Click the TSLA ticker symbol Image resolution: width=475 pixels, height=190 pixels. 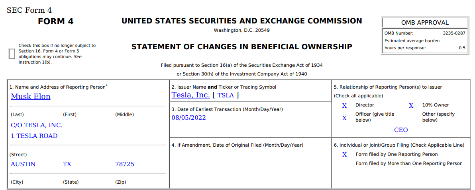pos(226,95)
